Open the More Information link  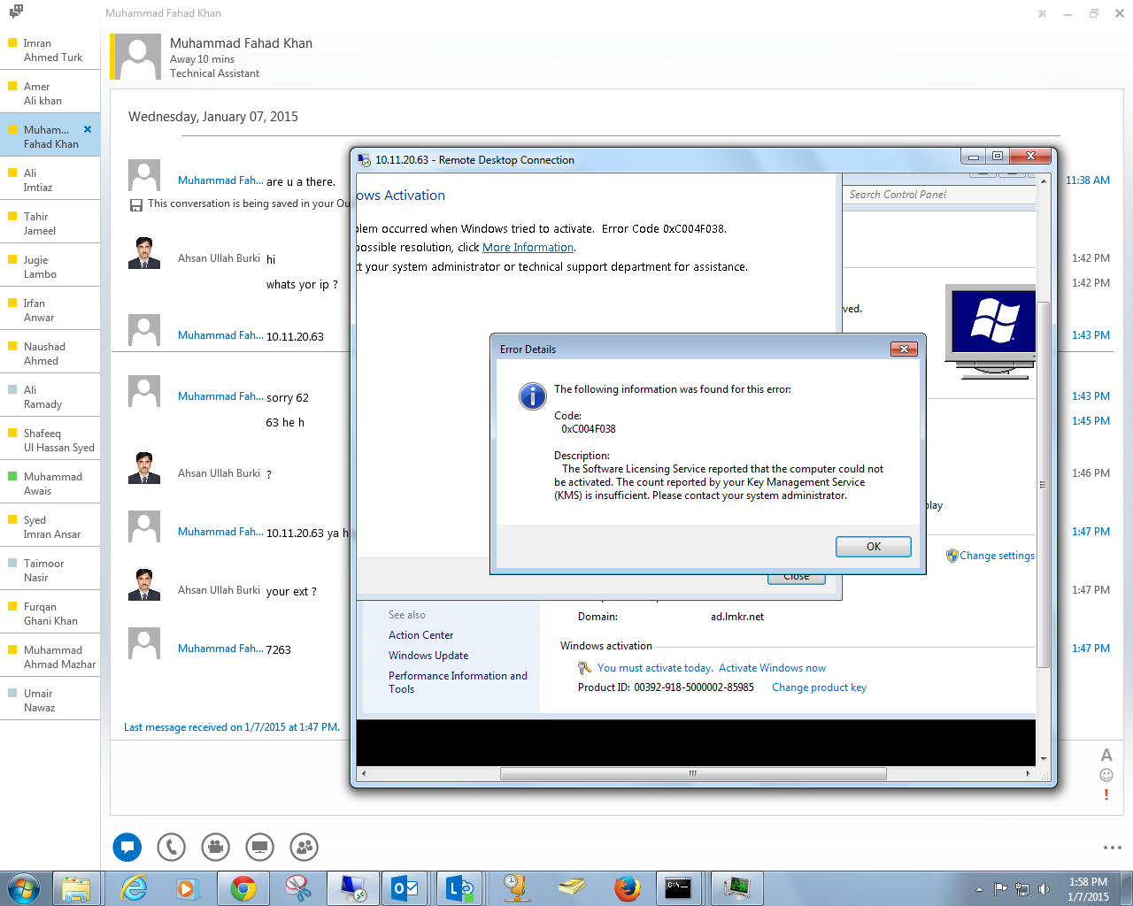tap(528, 248)
